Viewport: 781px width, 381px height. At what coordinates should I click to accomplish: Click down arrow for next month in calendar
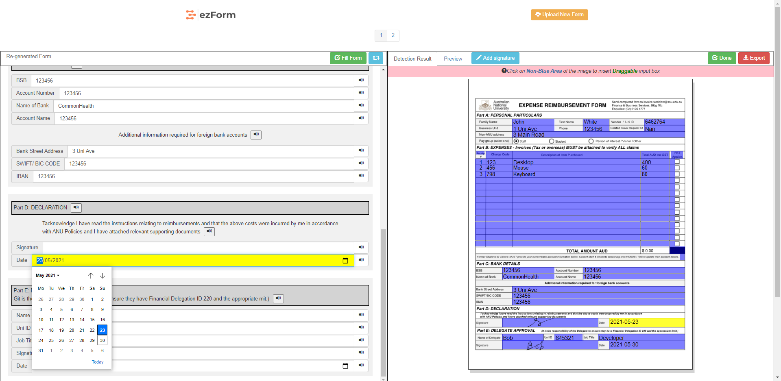pyautogui.click(x=103, y=276)
